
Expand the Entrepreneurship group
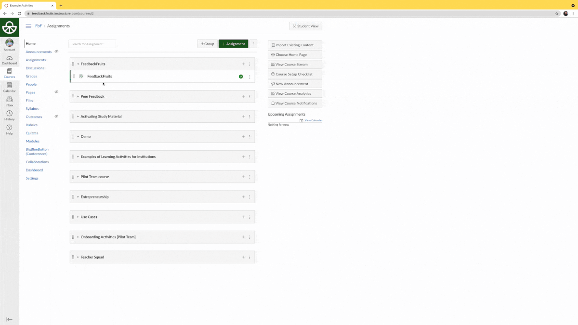[x=78, y=197]
